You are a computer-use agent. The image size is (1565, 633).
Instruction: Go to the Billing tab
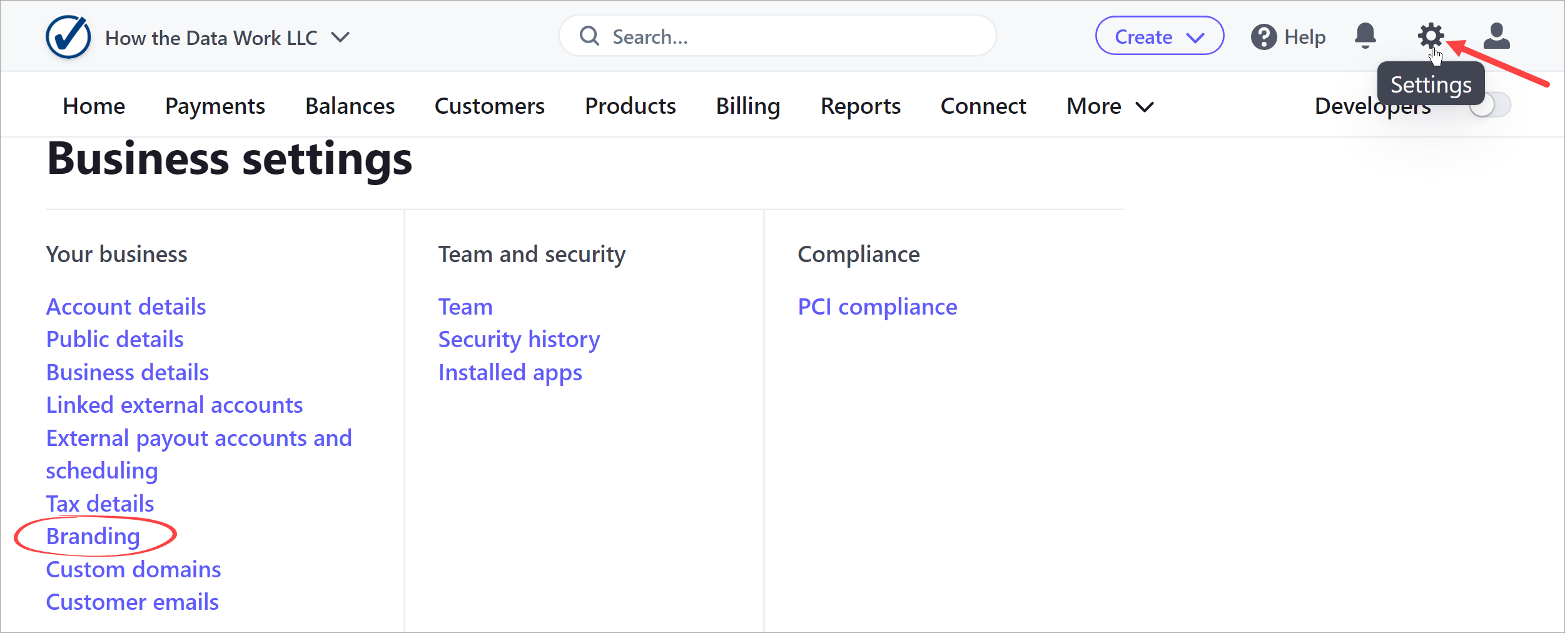point(748,106)
